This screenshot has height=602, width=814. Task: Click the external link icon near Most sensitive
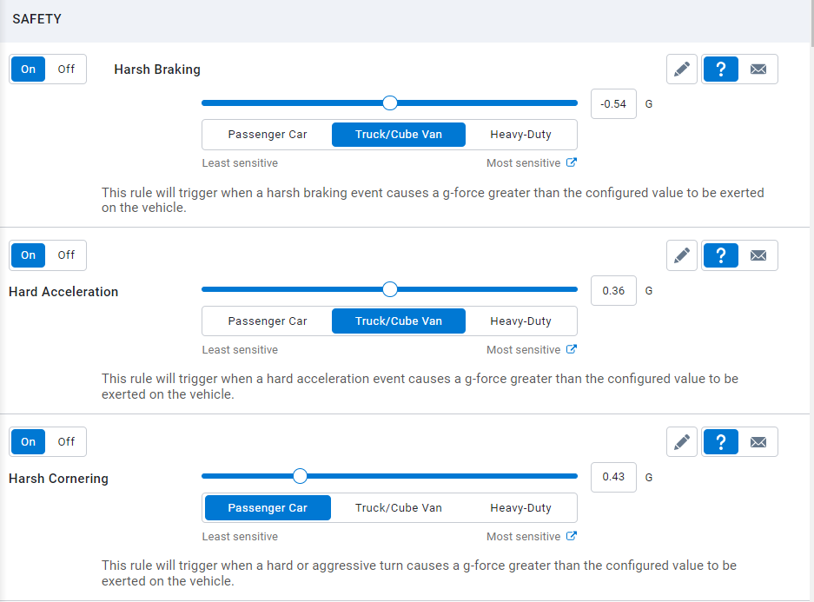pos(570,162)
